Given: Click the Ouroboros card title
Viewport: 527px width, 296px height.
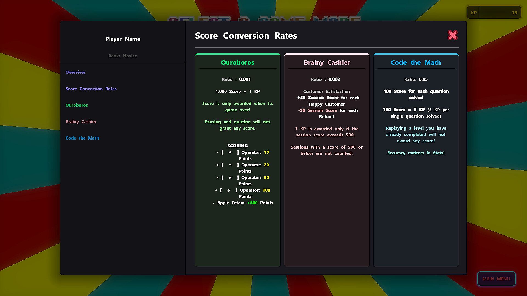Looking at the screenshot, I should click(x=237, y=63).
